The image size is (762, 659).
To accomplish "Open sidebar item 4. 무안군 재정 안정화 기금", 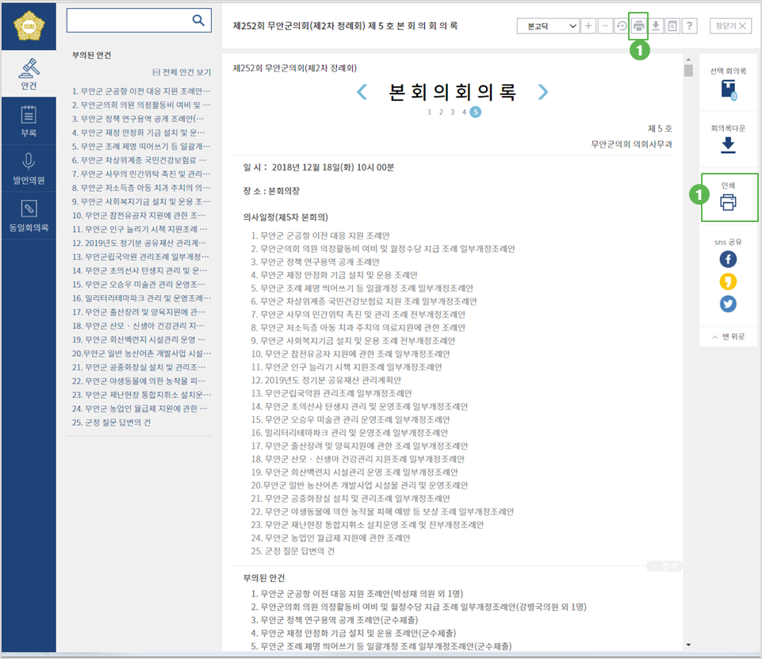I will click(x=139, y=132).
